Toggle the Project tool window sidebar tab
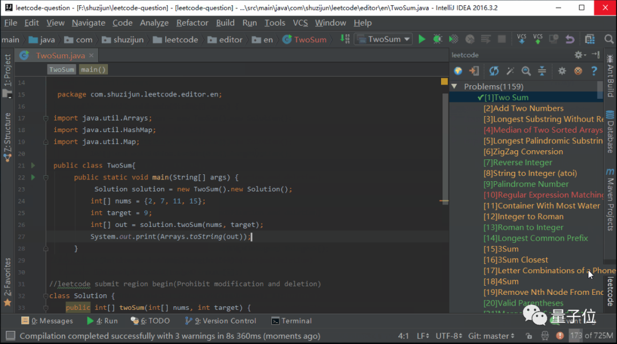 7,70
